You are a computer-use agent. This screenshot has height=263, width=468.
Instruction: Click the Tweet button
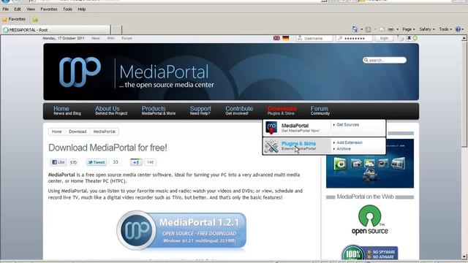pos(97,162)
